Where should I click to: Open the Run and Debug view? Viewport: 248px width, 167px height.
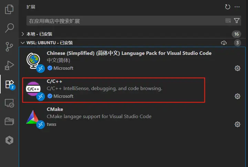coord(9,65)
